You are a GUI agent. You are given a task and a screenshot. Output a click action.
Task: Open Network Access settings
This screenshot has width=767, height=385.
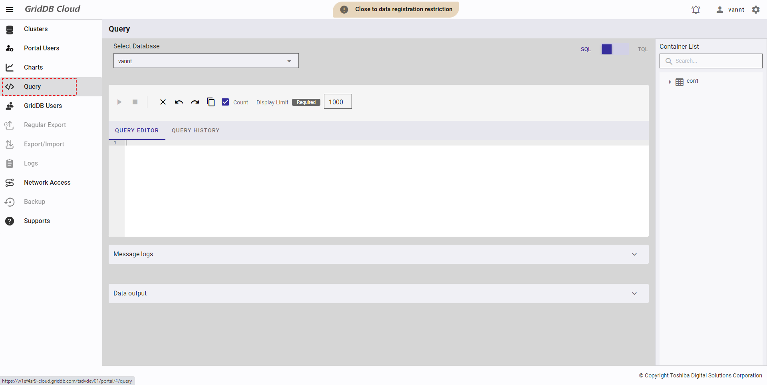coord(47,182)
